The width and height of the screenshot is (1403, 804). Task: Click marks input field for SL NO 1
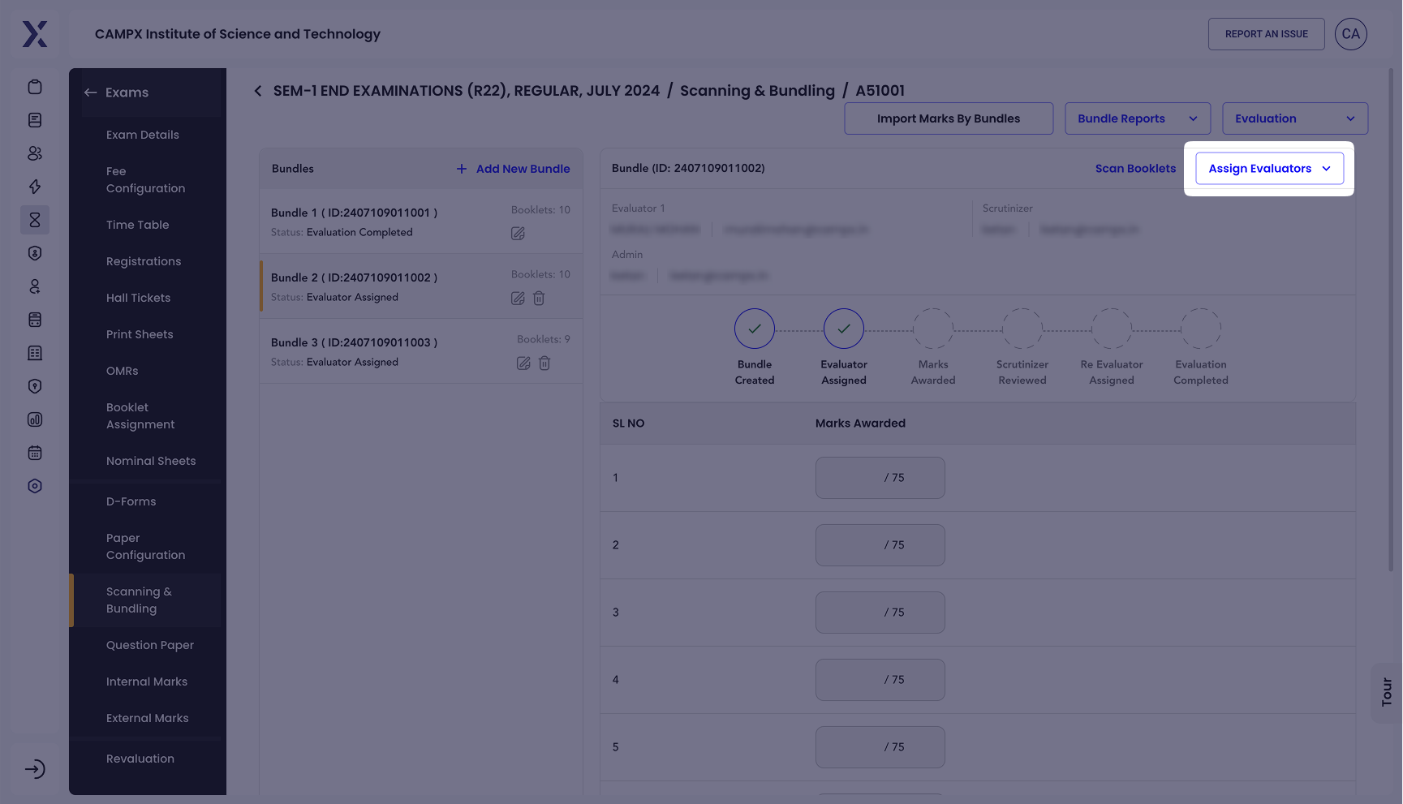tap(880, 478)
